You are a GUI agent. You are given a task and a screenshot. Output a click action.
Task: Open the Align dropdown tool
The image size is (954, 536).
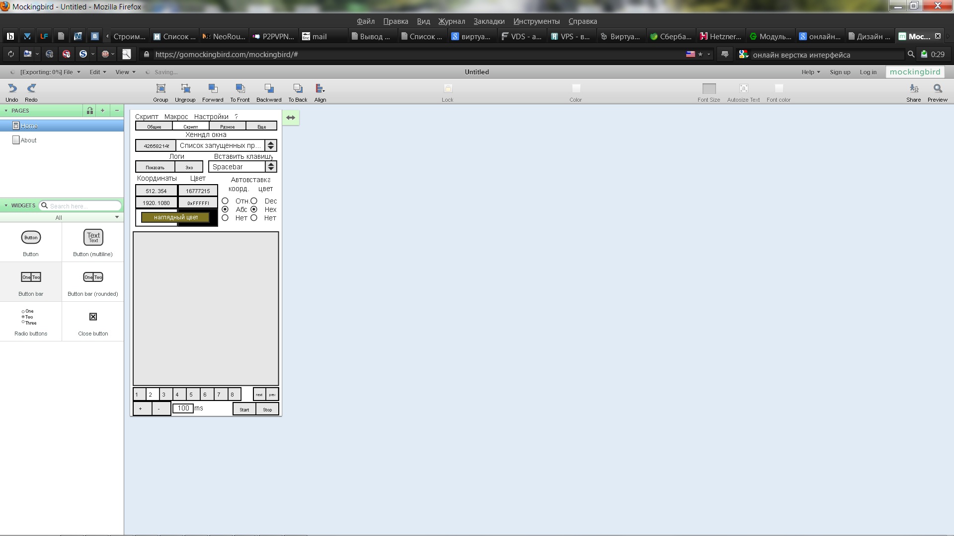(x=320, y=88)
